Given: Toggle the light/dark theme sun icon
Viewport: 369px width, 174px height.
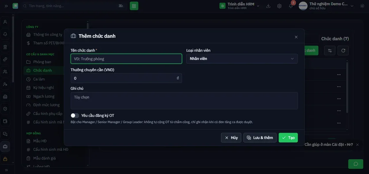Looking at the screenshot, I should pyautogui.click(x=362, y=6).
